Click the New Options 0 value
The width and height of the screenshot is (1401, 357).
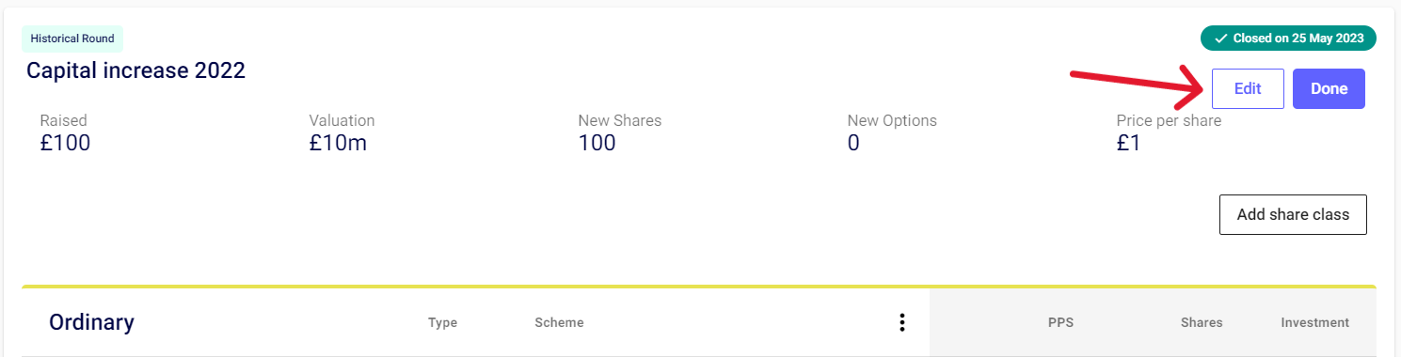click(853, 143)
